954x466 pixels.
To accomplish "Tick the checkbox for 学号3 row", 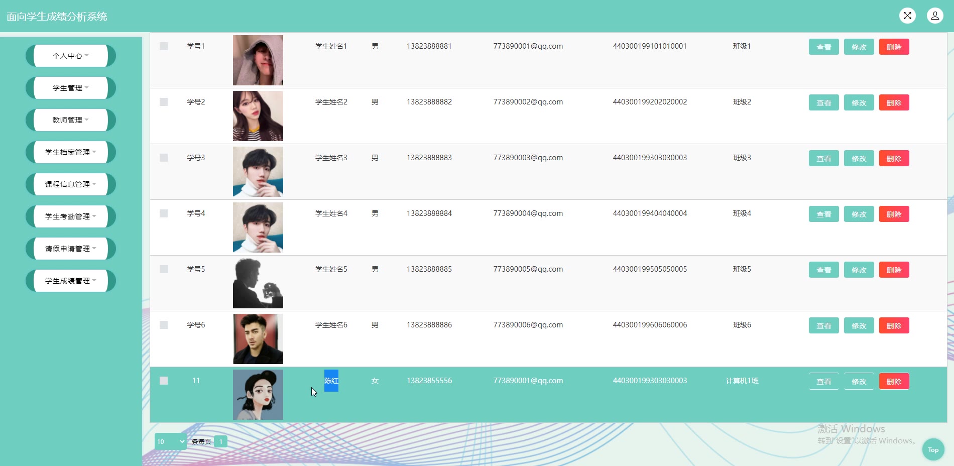I will tap(164, 158).
